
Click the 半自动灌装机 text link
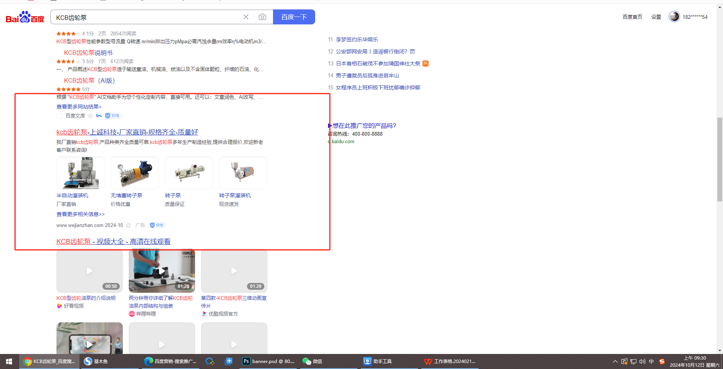click(72, 195)
